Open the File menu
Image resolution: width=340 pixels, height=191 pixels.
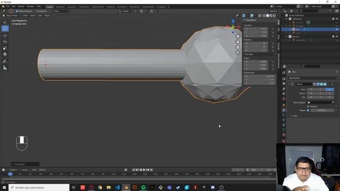[8, 6]
